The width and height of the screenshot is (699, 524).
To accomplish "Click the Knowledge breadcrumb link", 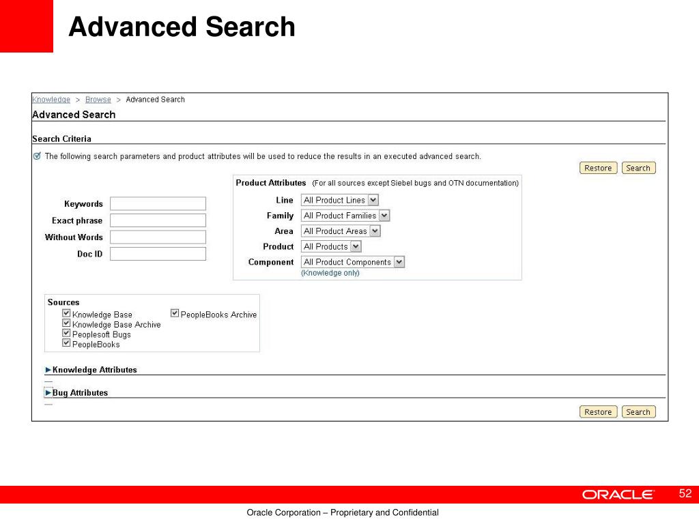I will [51, 100].
